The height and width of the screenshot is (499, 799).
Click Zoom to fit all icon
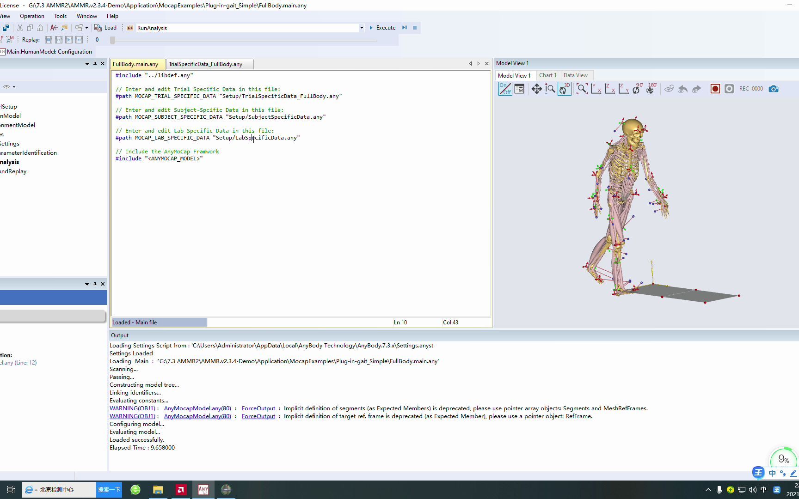click(x=582, y=89)
